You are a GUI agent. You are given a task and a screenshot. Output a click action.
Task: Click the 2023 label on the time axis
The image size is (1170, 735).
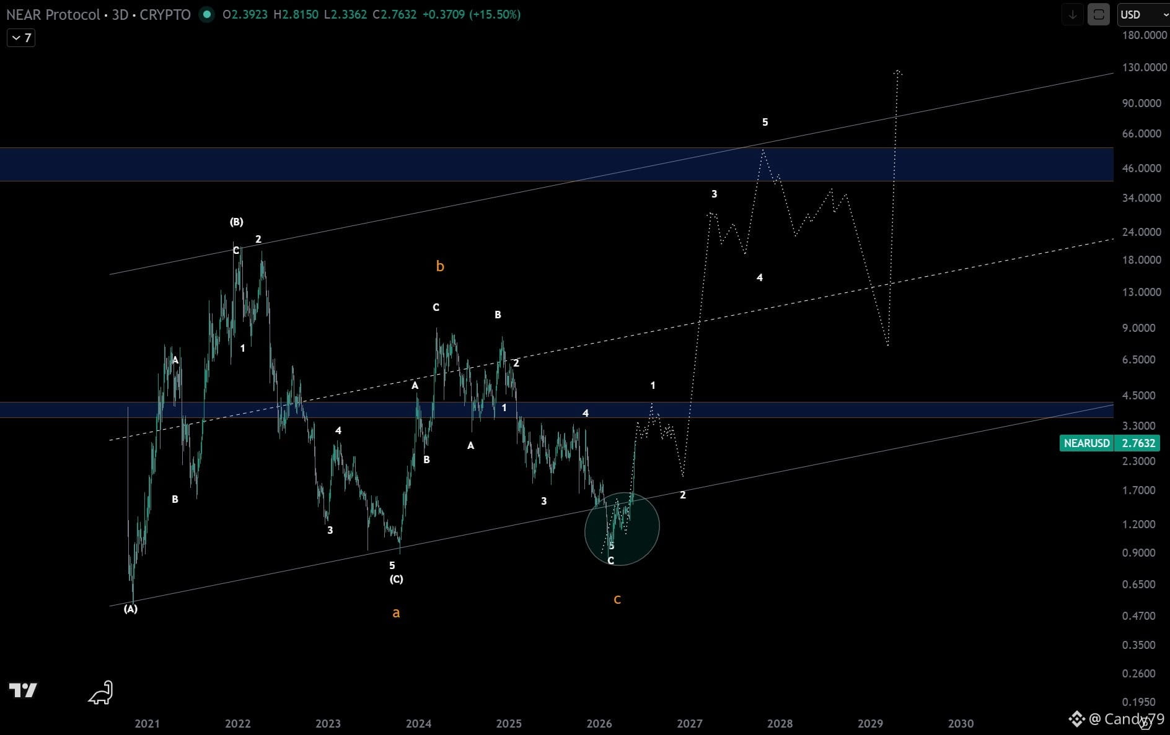[328, 723]
